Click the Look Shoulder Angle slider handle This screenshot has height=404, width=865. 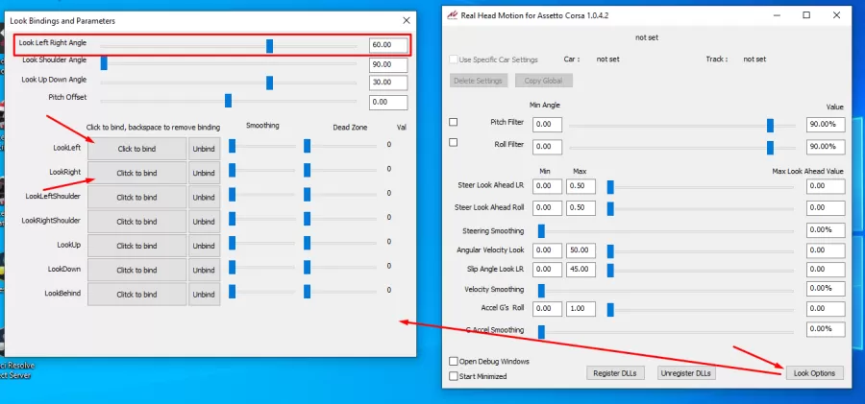104,64
